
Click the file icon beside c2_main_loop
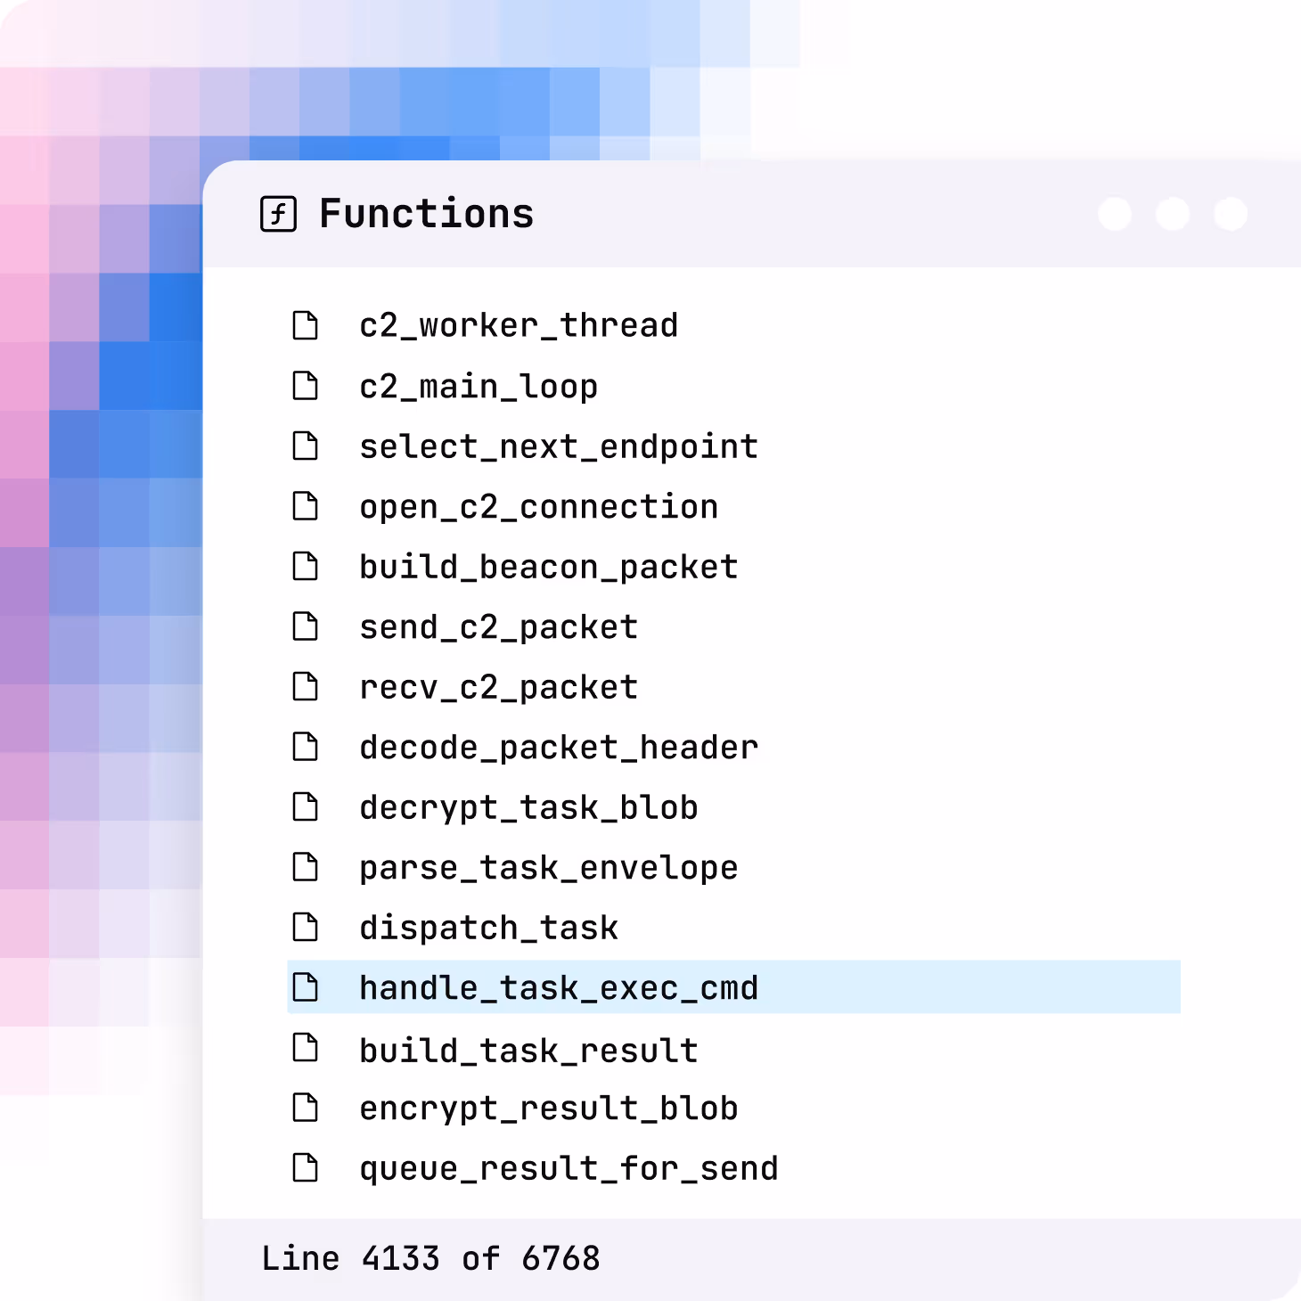[x=306, y=386]
